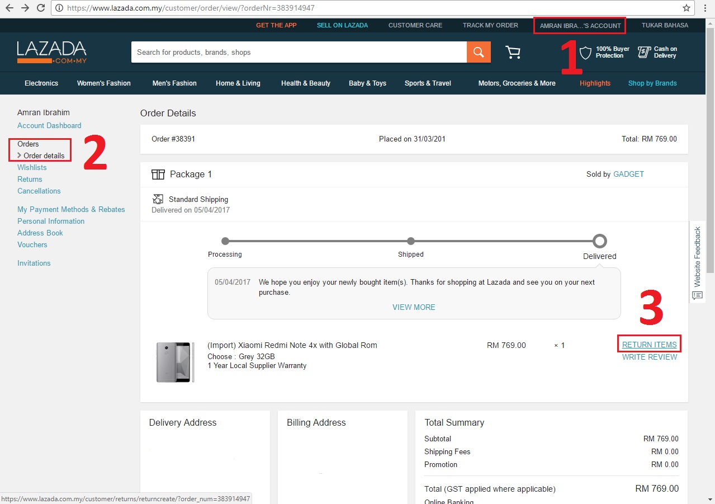
Task: Click the product title Xiaomi Redmi Note 4x
Action: coord(292,345)
